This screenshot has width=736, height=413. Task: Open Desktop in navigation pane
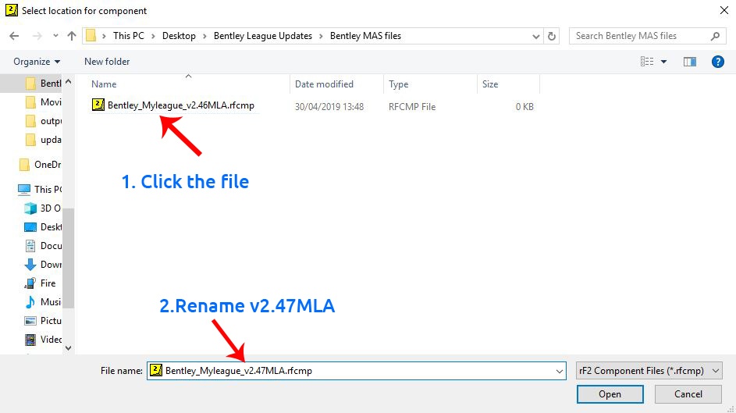pos(43,226)
